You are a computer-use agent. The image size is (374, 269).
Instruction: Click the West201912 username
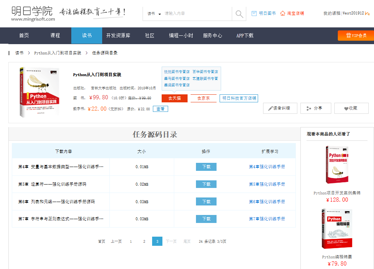(x=353, y=13)
